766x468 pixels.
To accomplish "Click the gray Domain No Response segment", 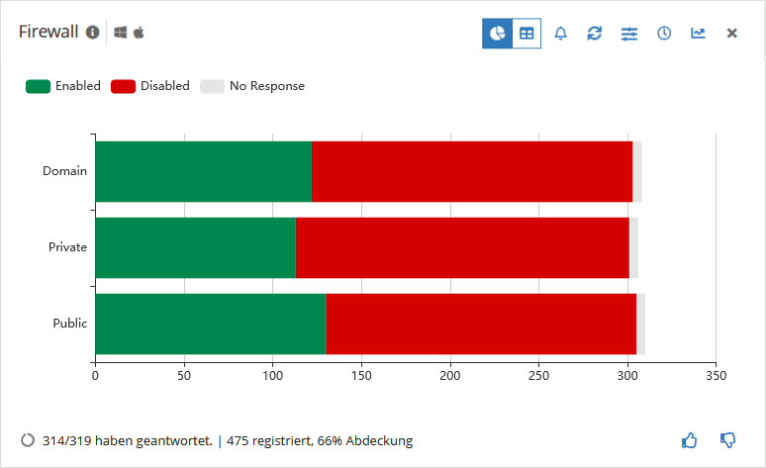I will pos(637,171).
